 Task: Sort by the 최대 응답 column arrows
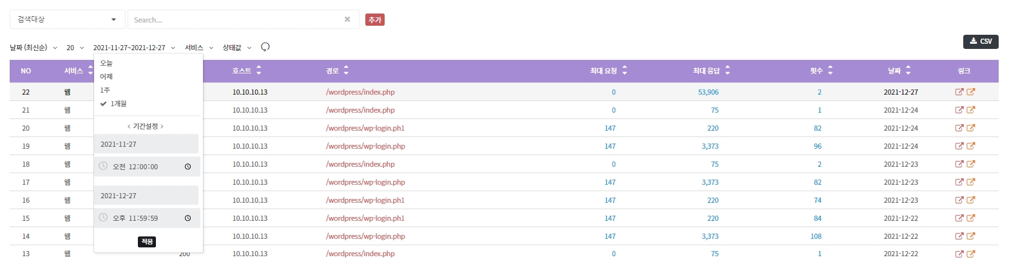click(728, 71)
